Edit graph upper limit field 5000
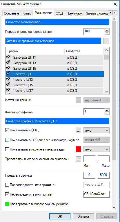The width and height of the screenshot is (120, 222). [103, 176]
